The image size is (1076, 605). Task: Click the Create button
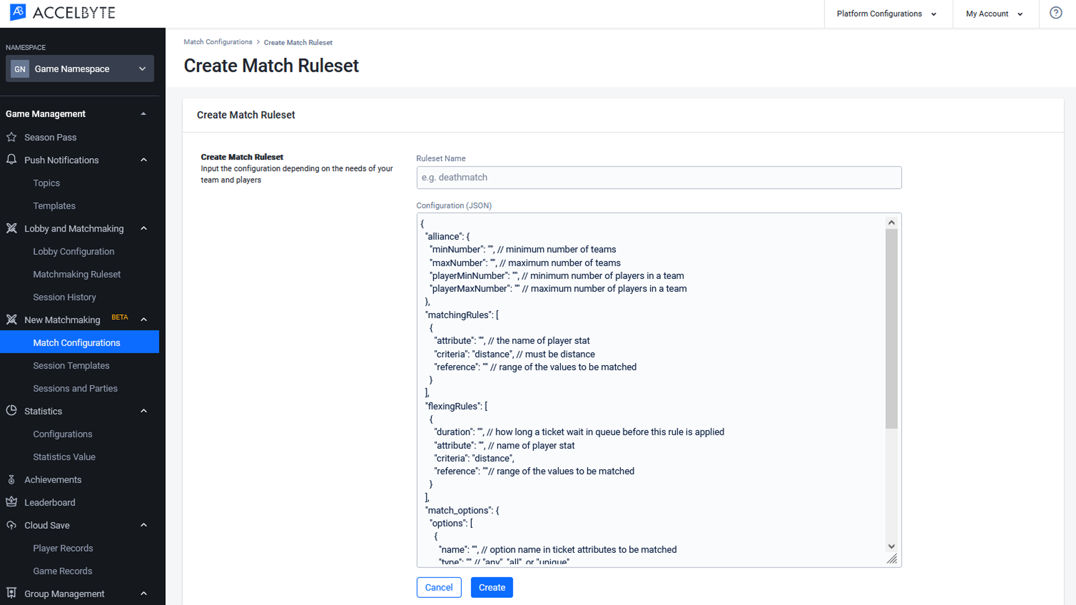[491, 587]
